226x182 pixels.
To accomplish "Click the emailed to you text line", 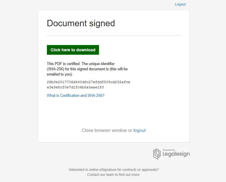I will pyautogui.click(x=60, y=74).
